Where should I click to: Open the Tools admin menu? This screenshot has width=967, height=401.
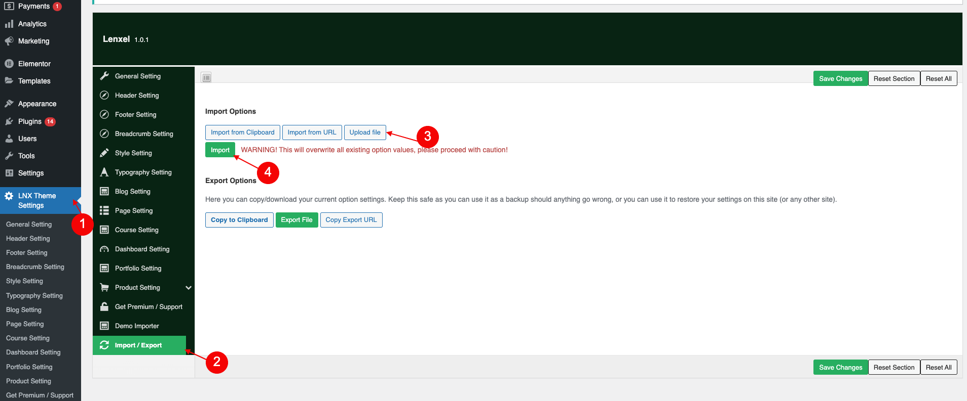click(x=41, y=156)
